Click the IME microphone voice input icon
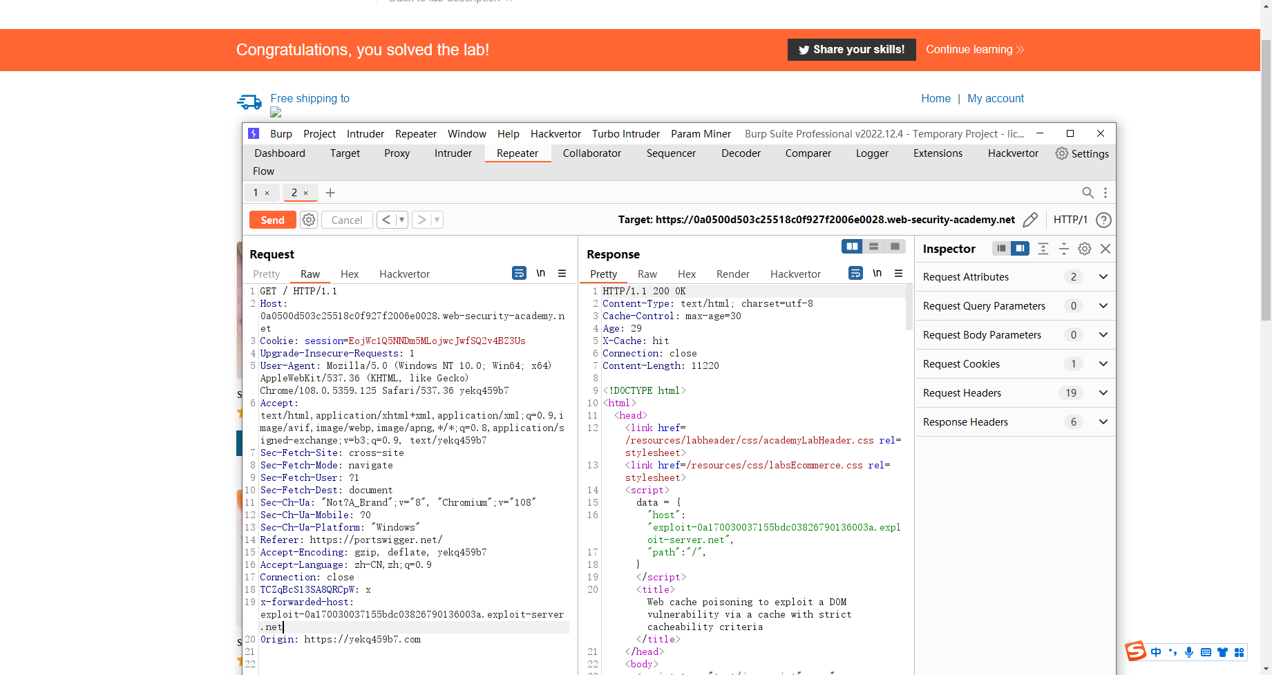 click(x=1189, y=652)
